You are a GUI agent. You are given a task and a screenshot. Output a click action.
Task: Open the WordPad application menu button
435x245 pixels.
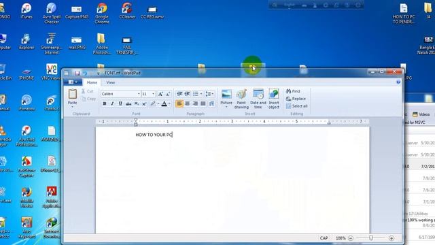73,82
